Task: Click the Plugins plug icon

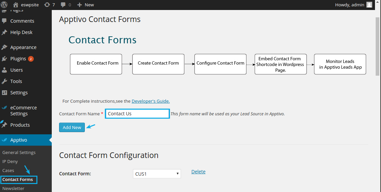Action: 4,59
